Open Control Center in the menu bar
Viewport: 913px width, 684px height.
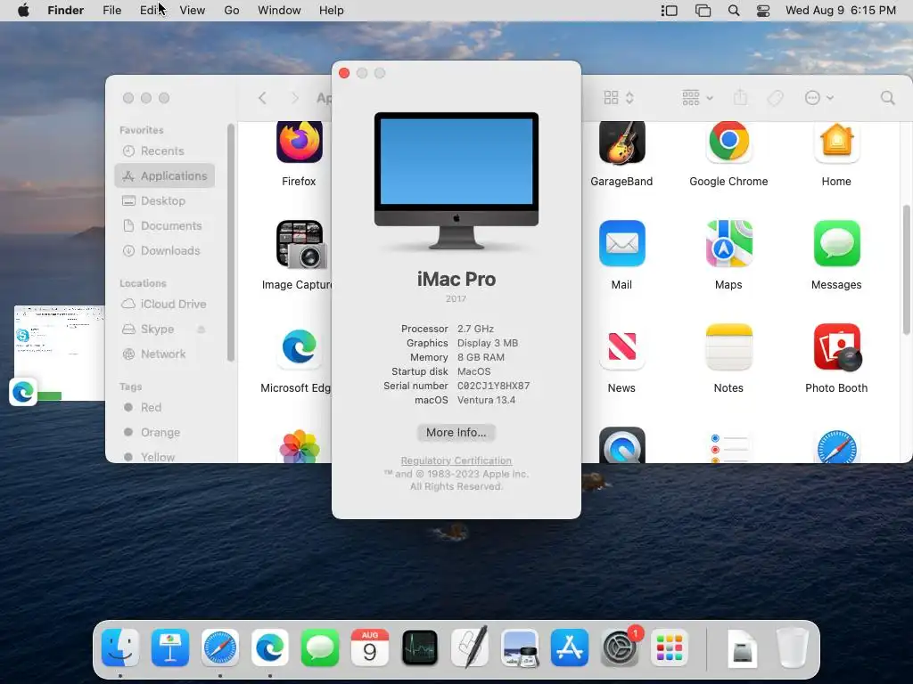pyautogui.click(x=763, y=11)
